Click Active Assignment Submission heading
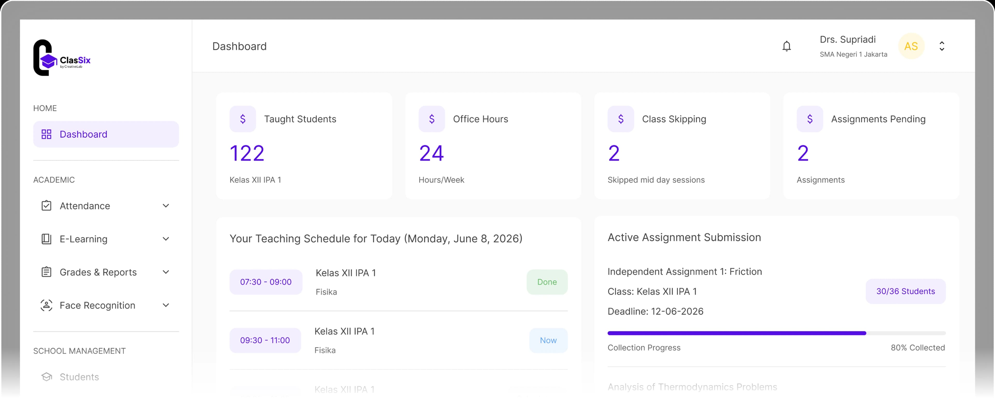995x398 pixels. click(684, 237)
